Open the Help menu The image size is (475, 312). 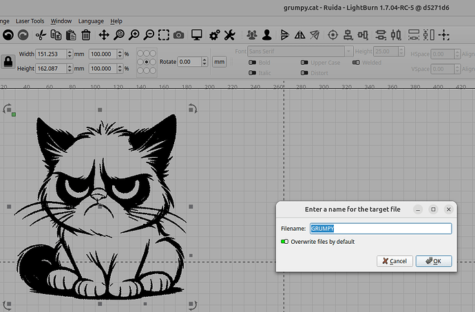(116, 21)
